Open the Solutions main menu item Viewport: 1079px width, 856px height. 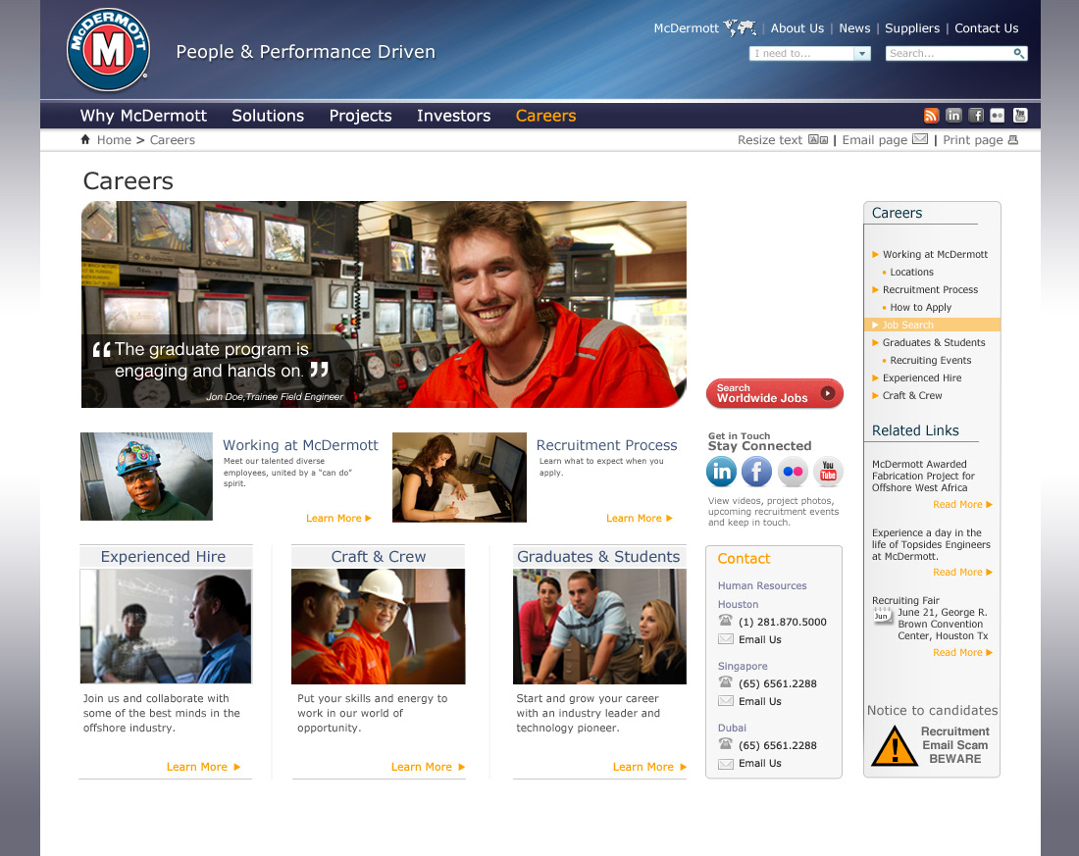point(268,116)
